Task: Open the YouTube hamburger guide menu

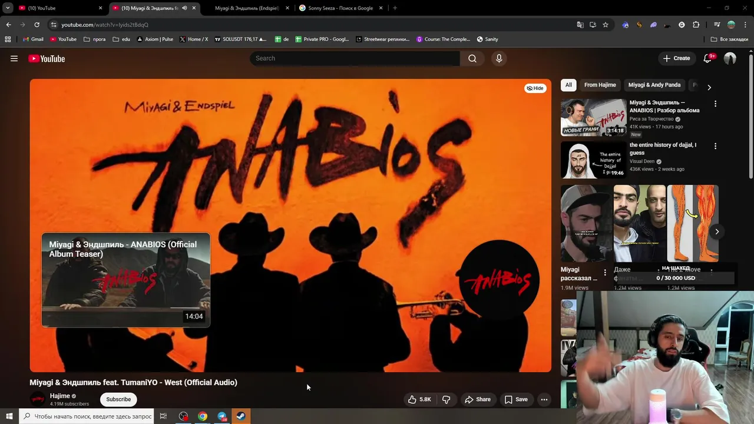Action: [x=14, y=58]
